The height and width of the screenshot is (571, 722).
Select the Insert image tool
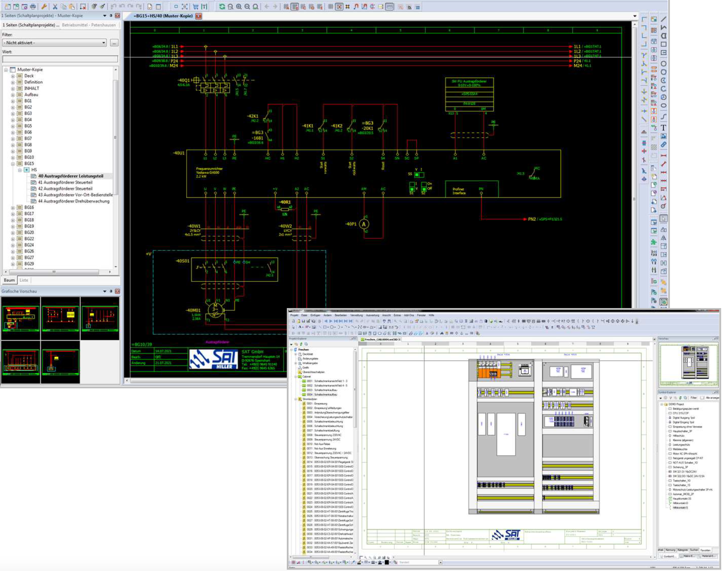click(x=663, y=136)
